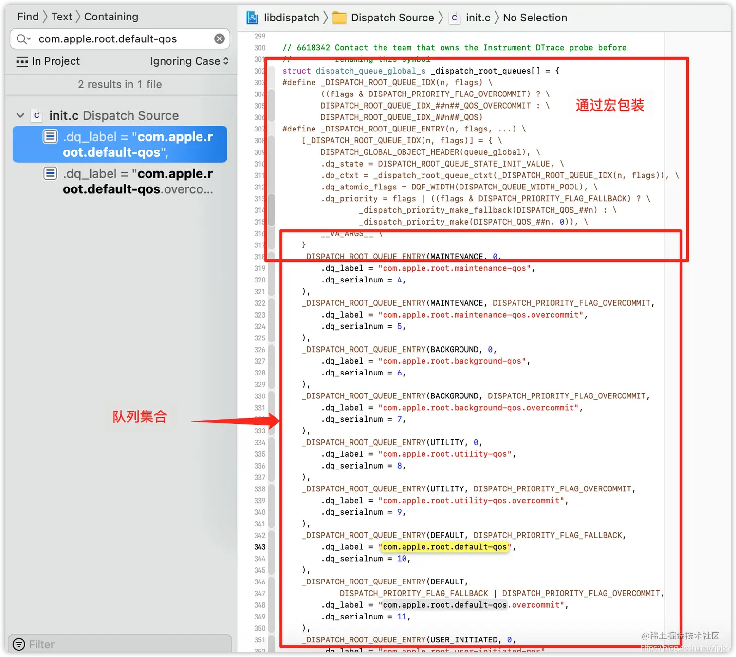Image resolution: width=736 pixels, height=657 pixels.
Task: Click Find in the search breadcrumb
Action: 28,17
